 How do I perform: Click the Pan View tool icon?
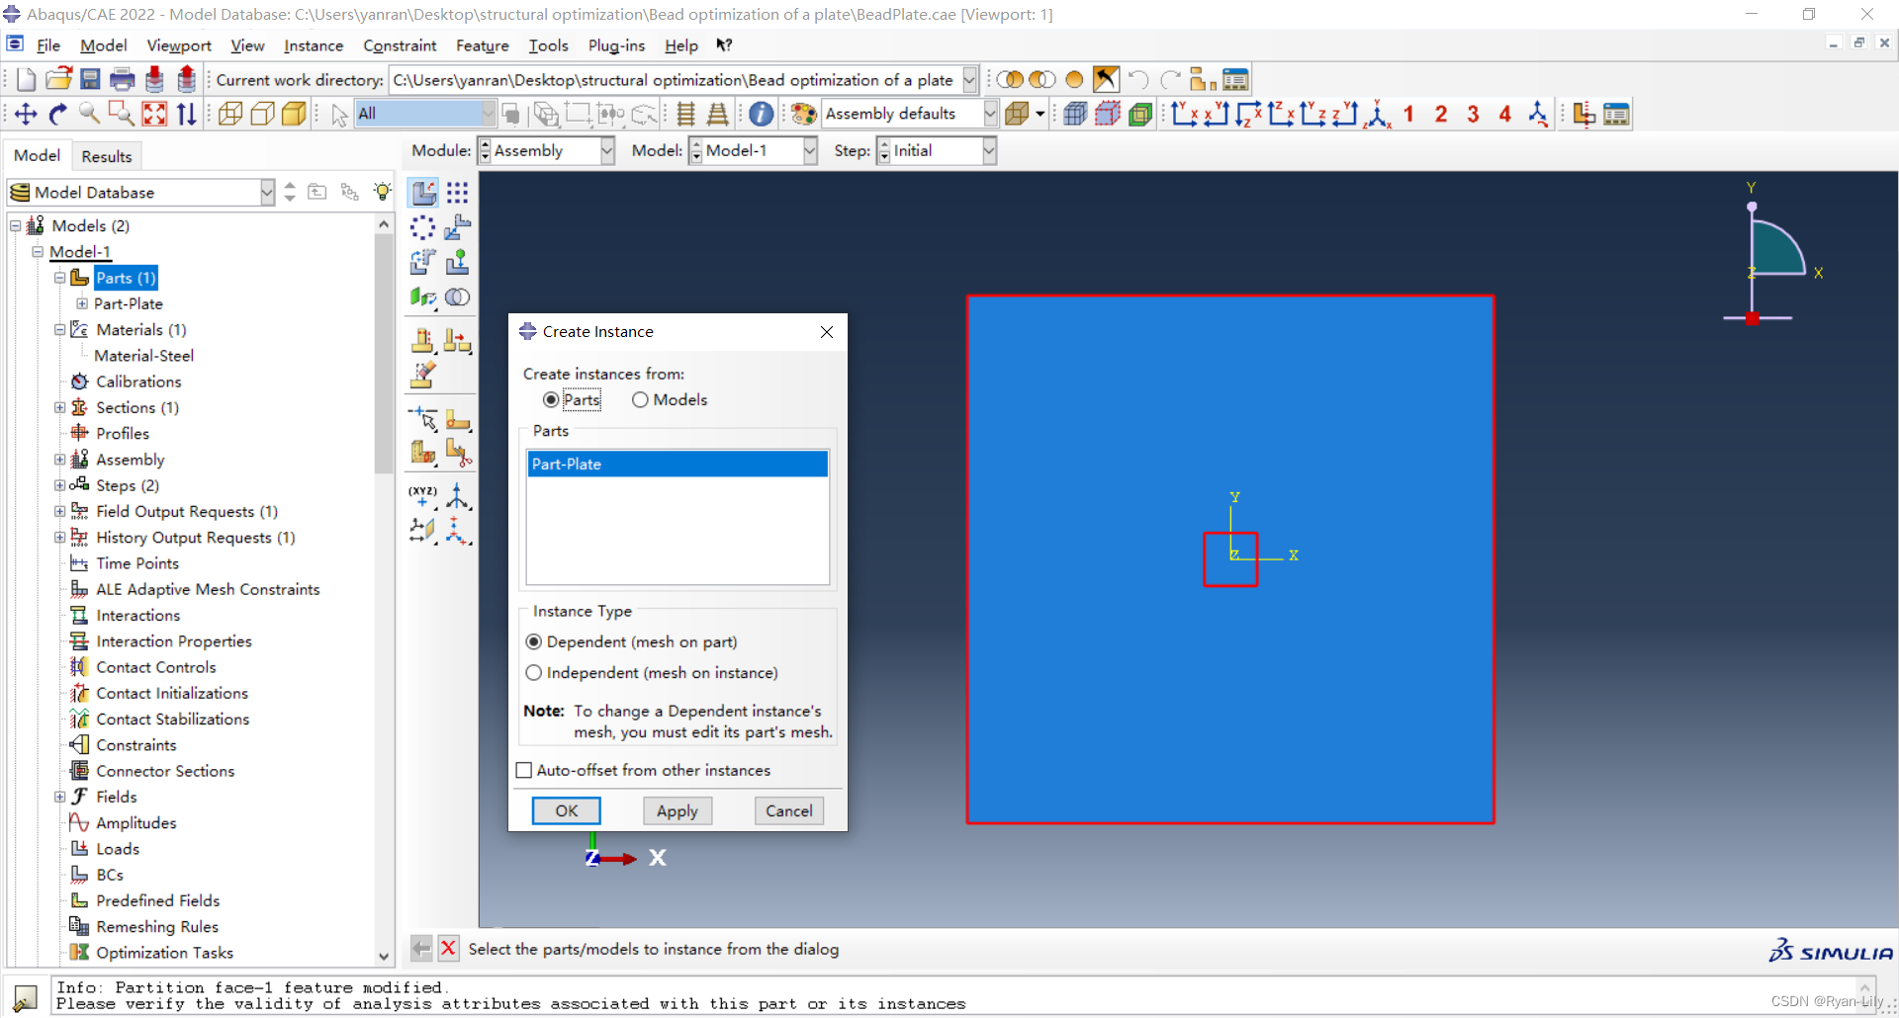click(x=26, y=114)
